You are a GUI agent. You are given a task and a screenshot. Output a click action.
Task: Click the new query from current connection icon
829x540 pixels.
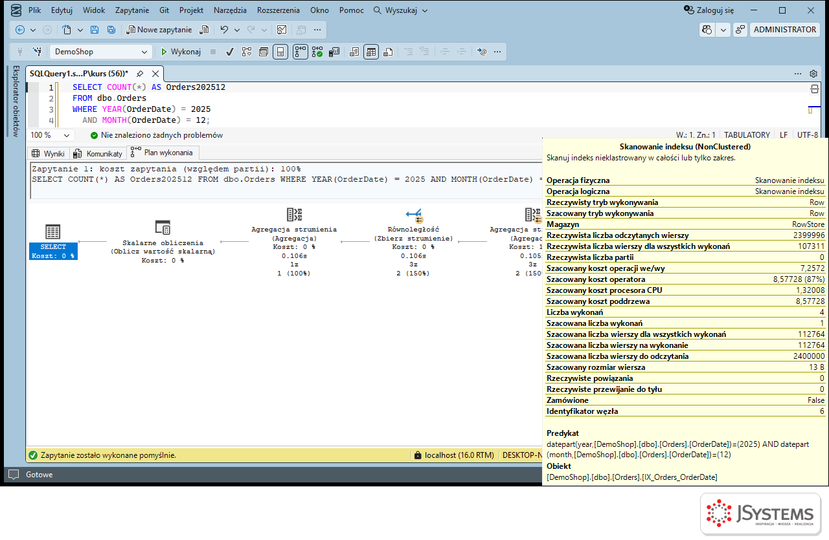point(203,30)
